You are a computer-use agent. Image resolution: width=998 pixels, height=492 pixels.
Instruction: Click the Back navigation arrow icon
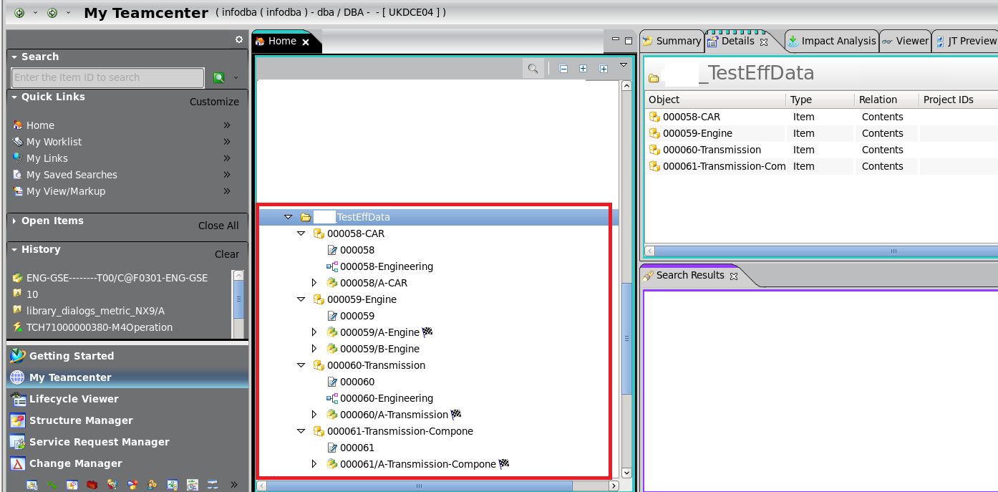pos(19,13)
